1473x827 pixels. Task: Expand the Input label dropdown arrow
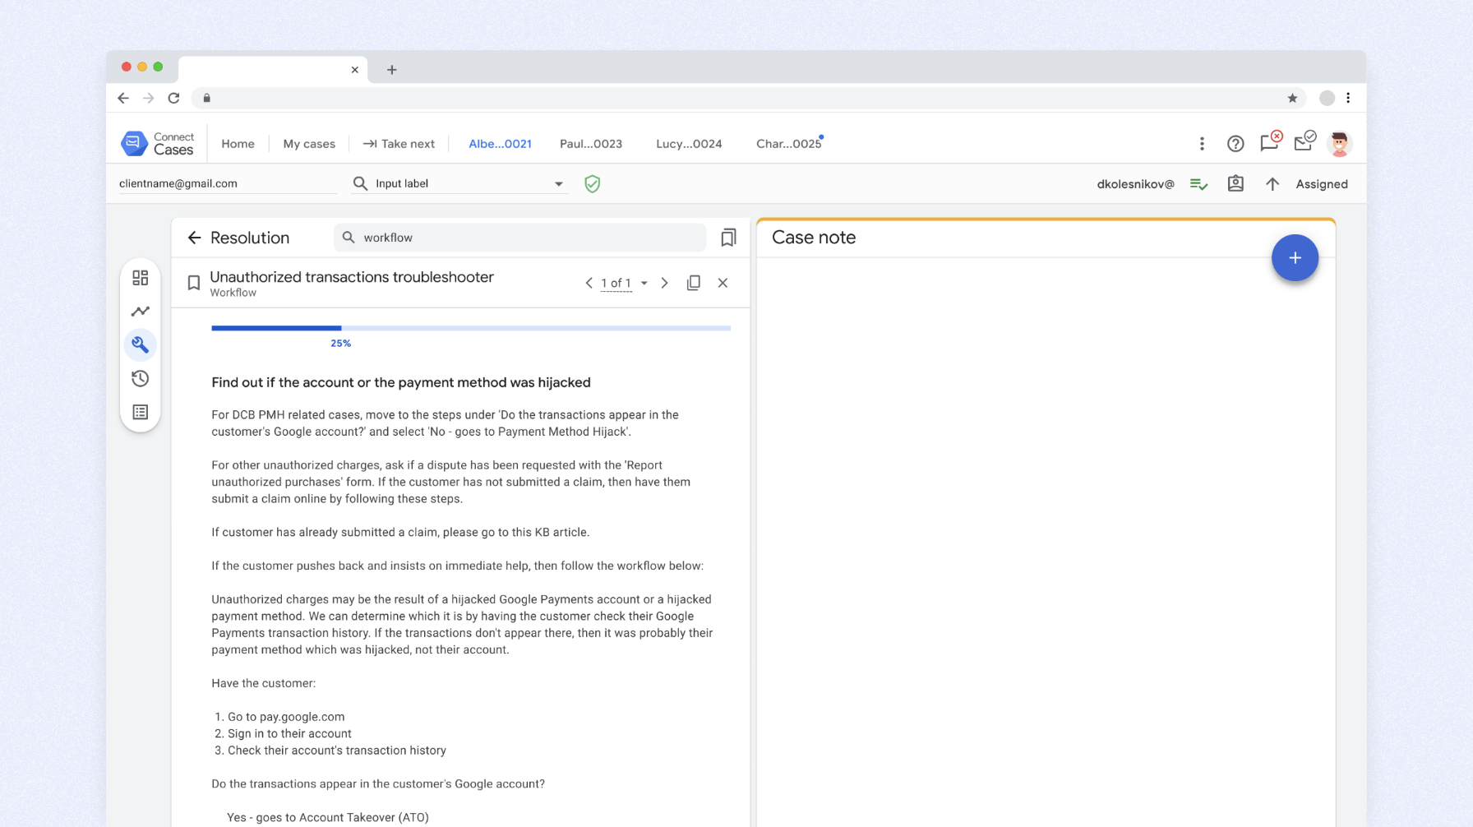(x=559, y=184)
